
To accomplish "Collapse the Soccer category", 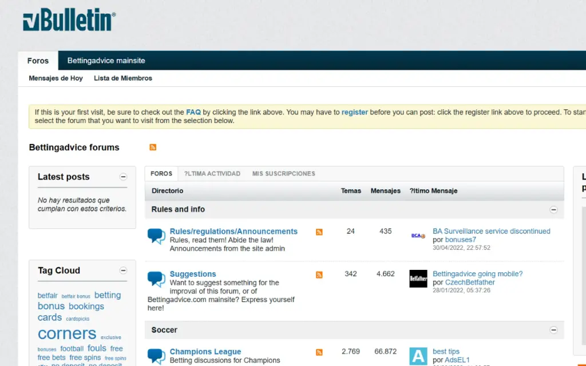I will pyautogui.click(x=553, y=330).
